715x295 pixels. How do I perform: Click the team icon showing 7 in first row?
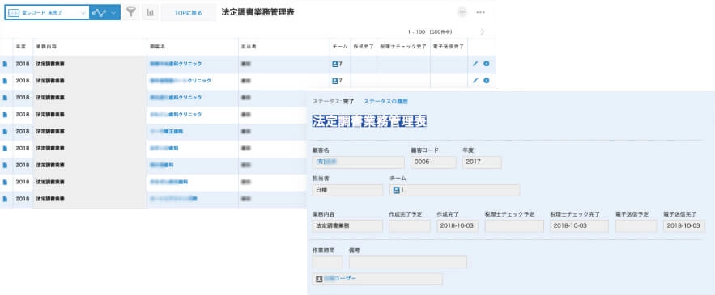point(335,64)
